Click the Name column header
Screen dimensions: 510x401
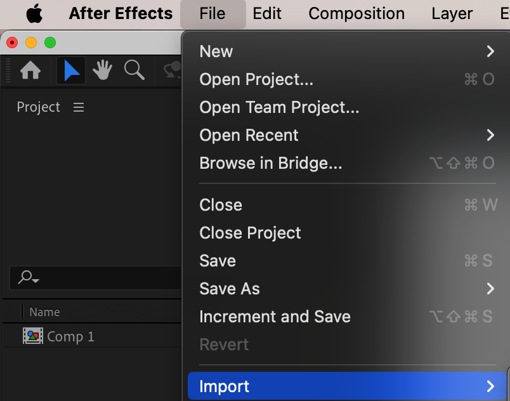[x=45, y=312]
